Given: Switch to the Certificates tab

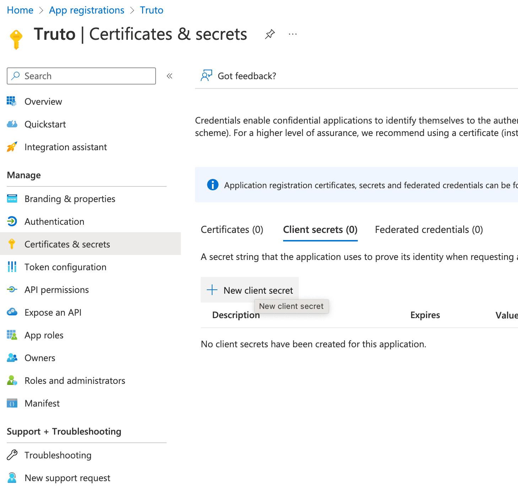Looking at the screenshot, I should tap(232, 229).
